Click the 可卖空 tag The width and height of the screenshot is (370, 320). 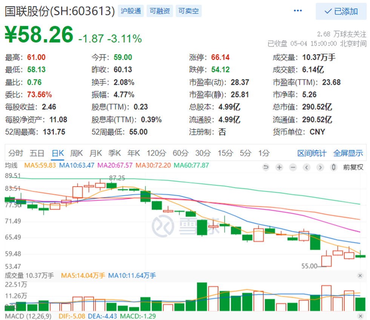click(x=189, y=11)
